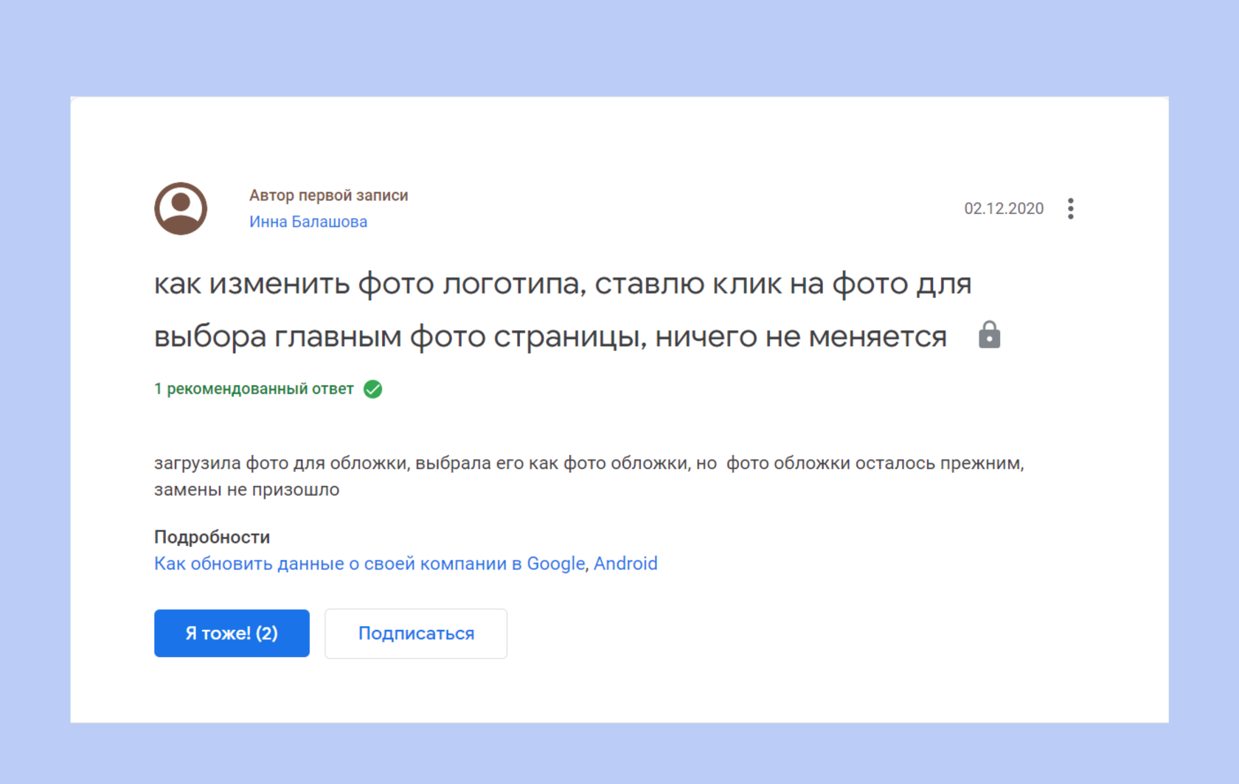Click the 'Подробности' heading

coord(212,537)
